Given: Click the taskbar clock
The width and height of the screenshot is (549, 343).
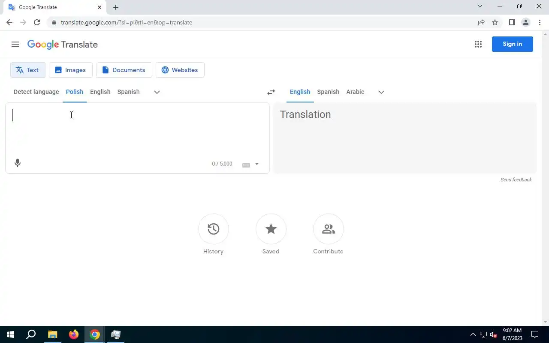Looking at the screenshot, I should tap(512, 334).
